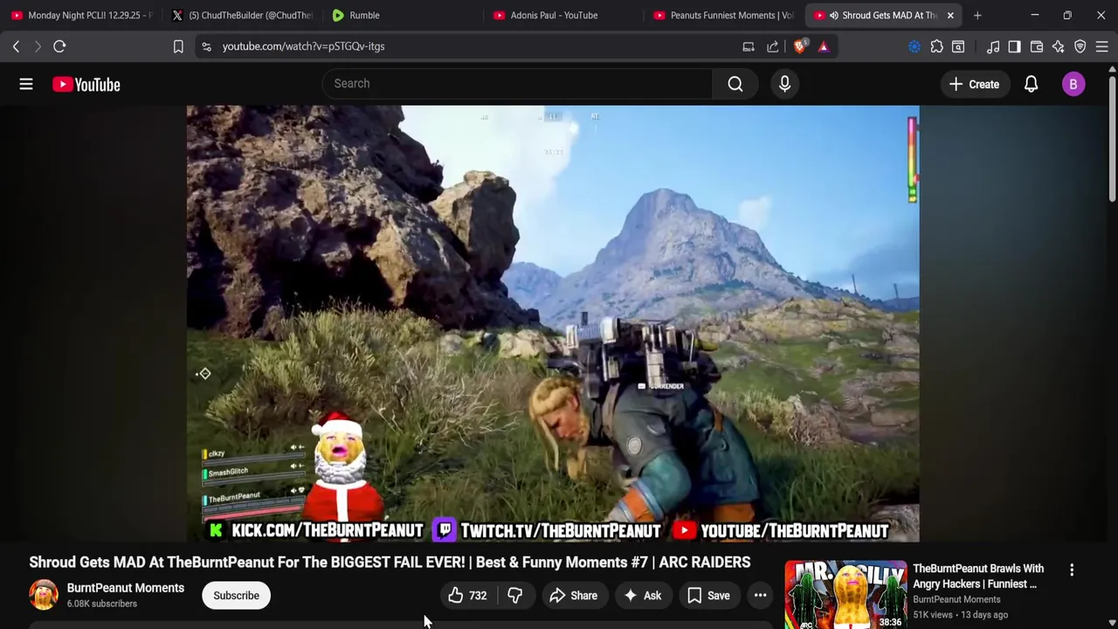Image resolution: width=1118 pixels, height=629 pixels.
Task: Open the YouTube guide hamburger menu
Action: 26,84
